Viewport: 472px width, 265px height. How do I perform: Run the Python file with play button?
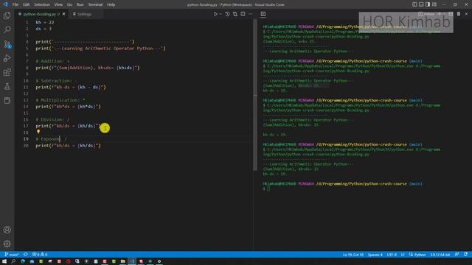point(215,14)
